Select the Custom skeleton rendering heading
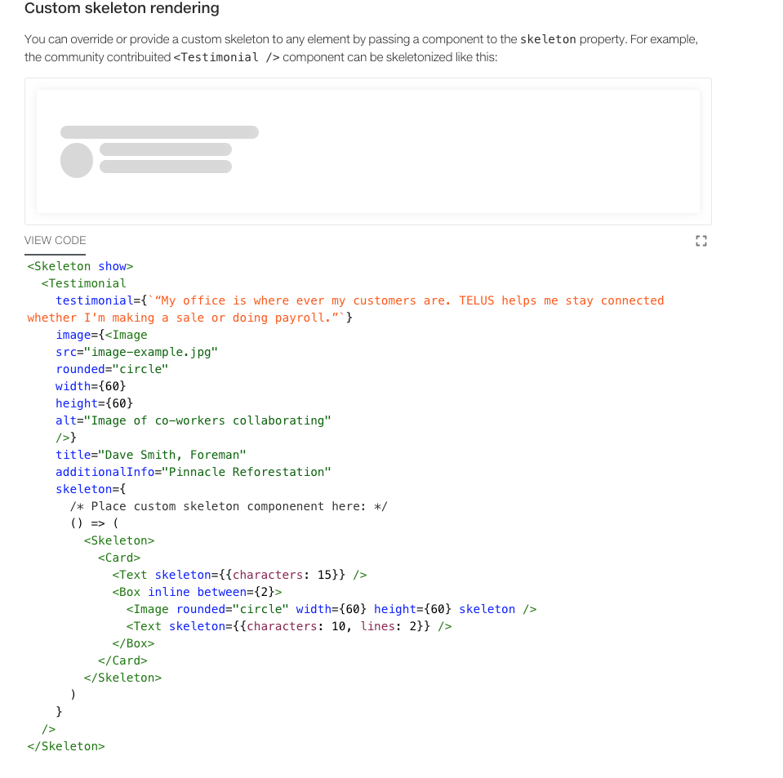 tap(121, 9)
